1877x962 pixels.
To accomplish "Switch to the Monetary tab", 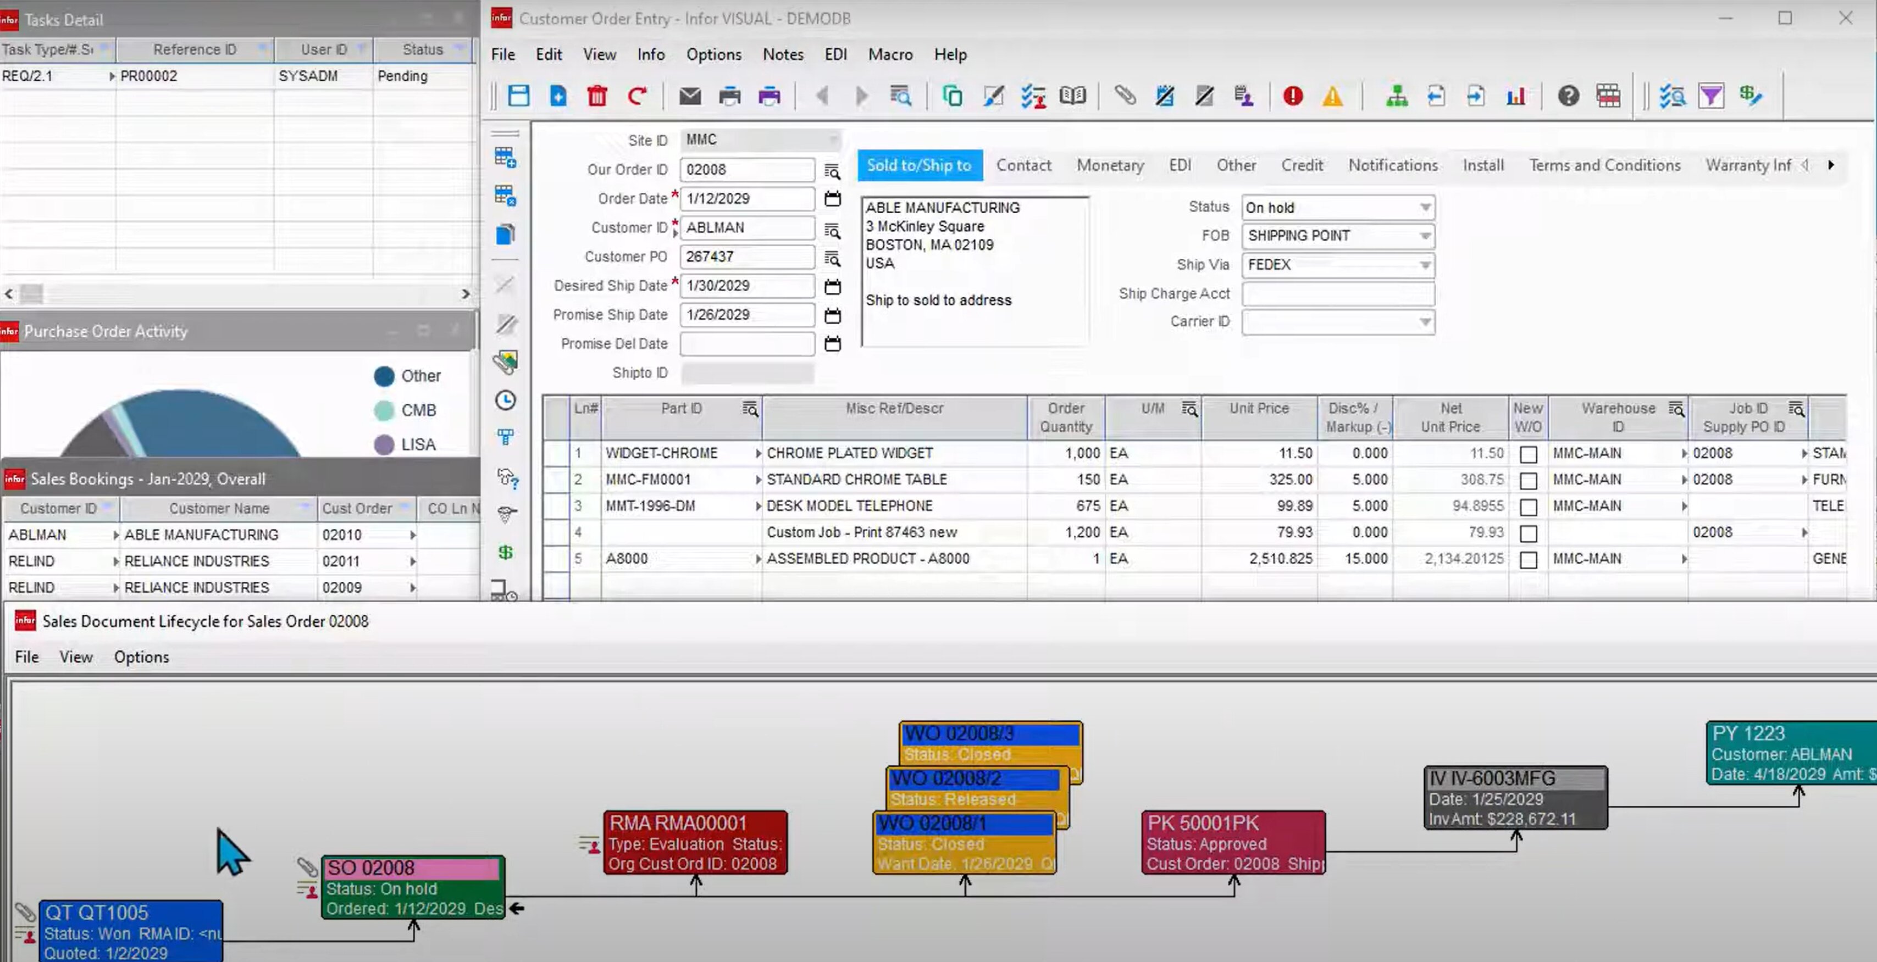I will tap(1110, 165).
